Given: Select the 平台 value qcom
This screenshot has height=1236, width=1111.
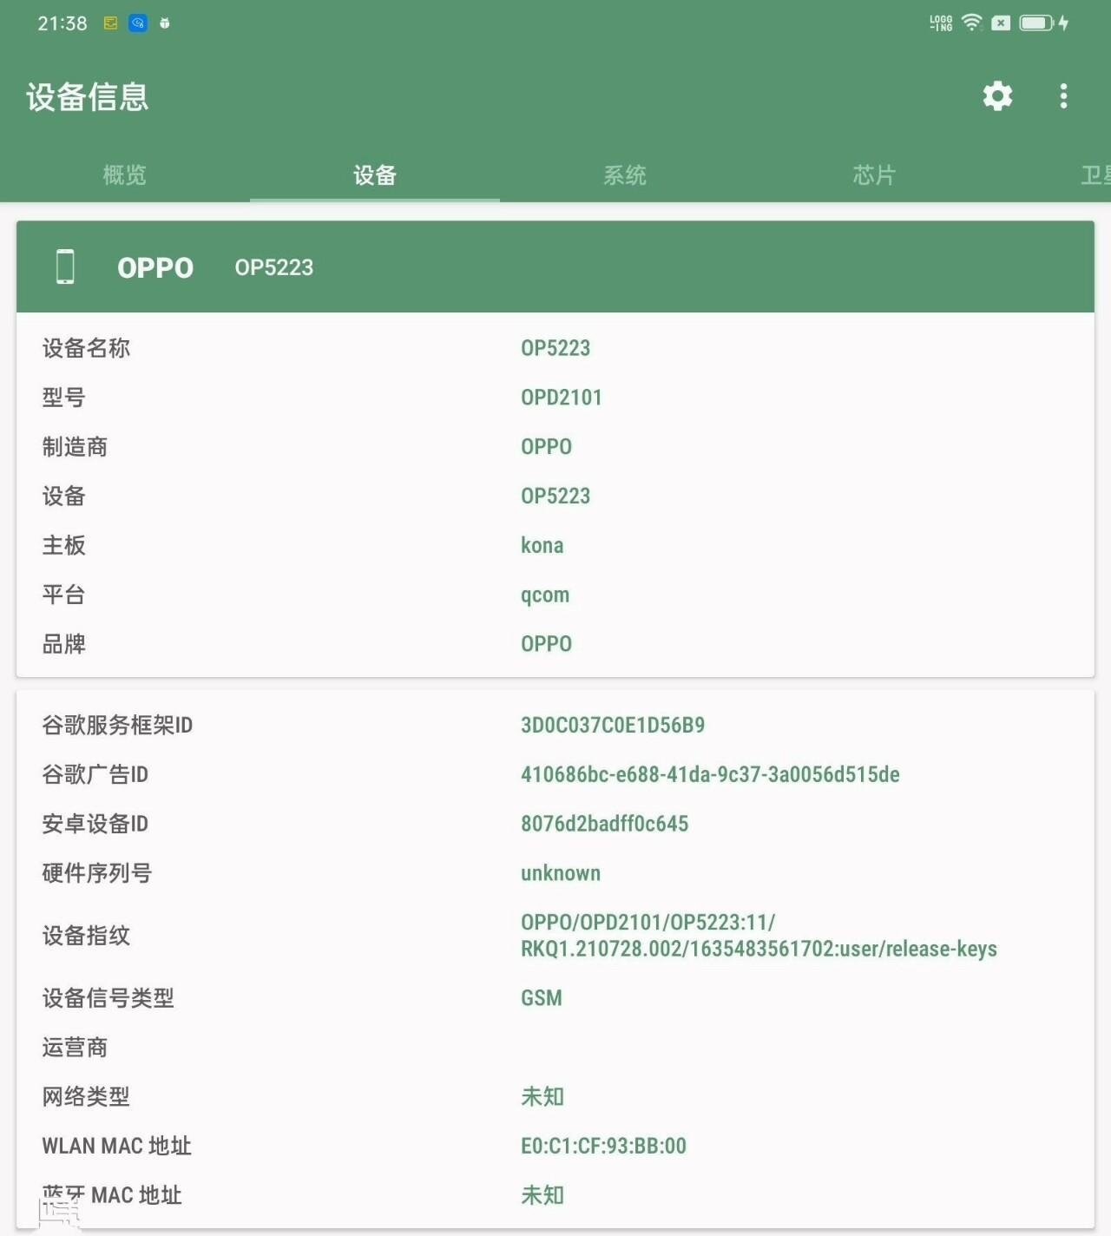Looking at the screenshot, I should coord(545,595).
